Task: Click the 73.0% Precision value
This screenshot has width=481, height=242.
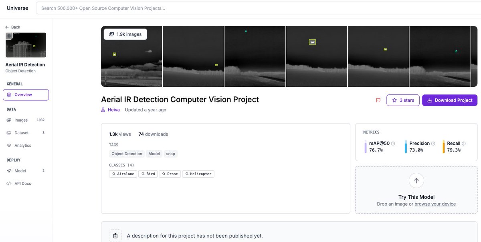Action: coord(416,150)
